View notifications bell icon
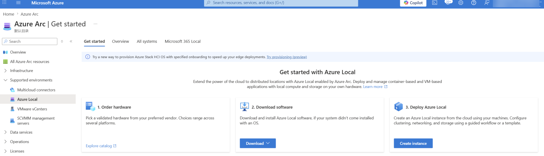The width and height of the screenshot is (544, 156). point(448,3)
